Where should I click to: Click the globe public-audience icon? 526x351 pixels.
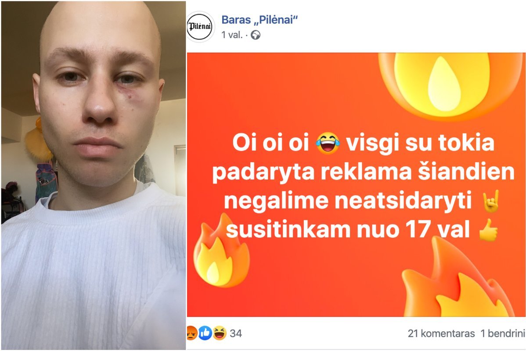pos(256,35)
